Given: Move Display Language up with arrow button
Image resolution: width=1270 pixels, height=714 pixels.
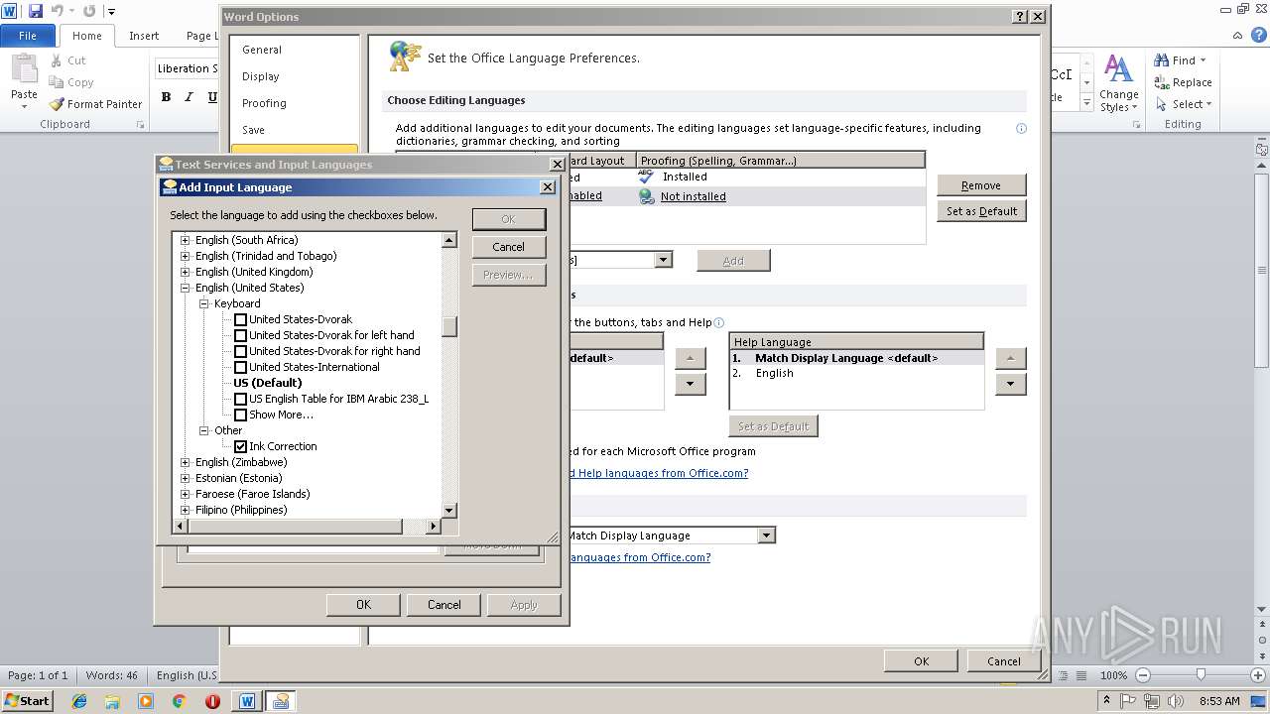Looking at the screenshot, I should (x=690, y=358).
